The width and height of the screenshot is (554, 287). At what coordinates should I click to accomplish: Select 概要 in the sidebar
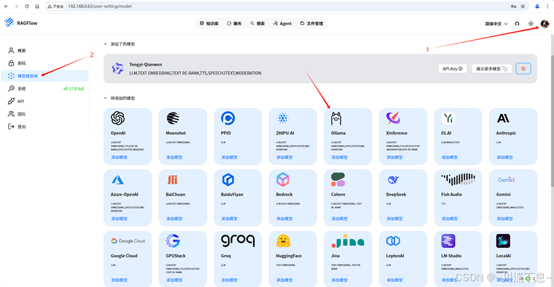(45, 50)
